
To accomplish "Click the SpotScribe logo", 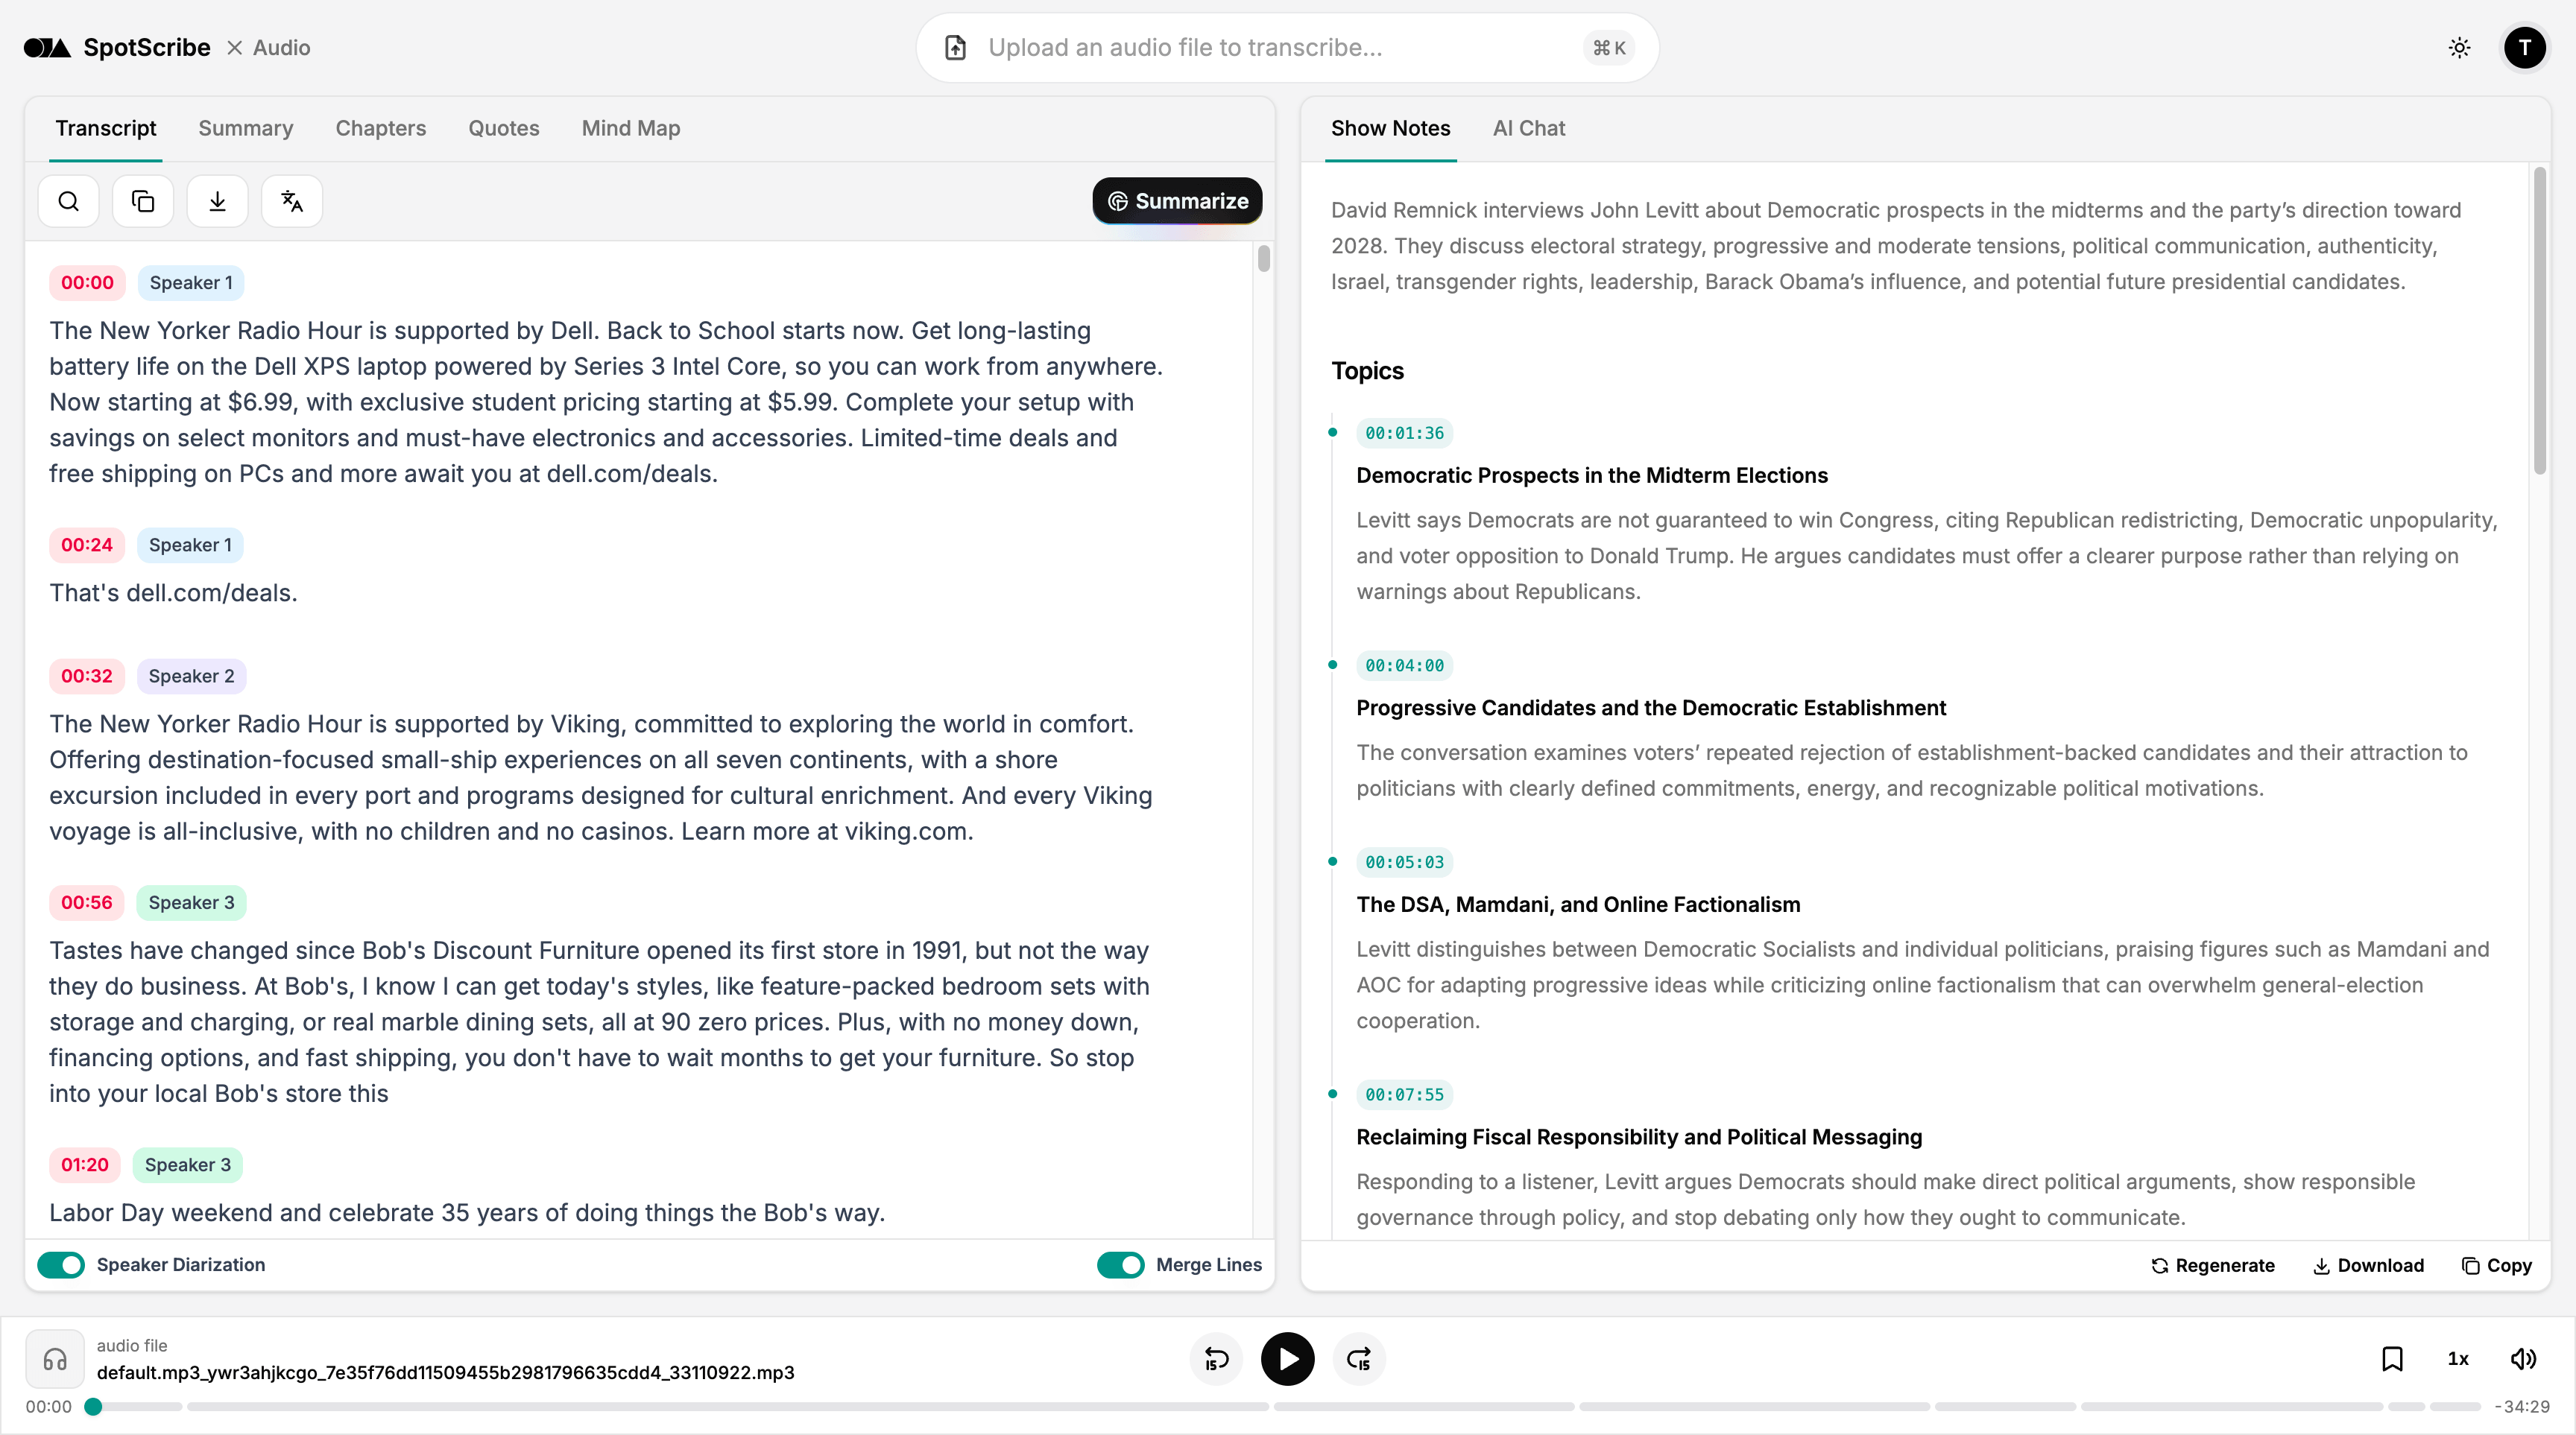I will point(117,48).
